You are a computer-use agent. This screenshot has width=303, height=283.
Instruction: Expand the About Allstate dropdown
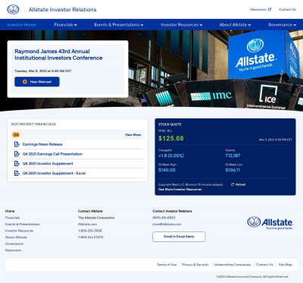click(235, 25)
